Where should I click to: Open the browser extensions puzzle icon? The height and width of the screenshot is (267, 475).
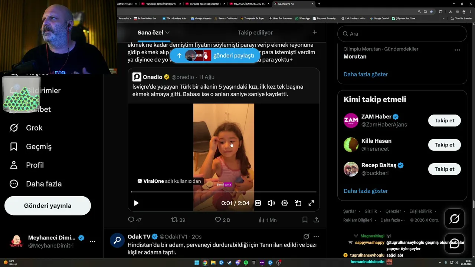(440, 11)
